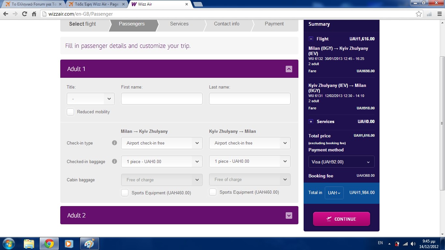
Task: Click into the Last name field
Action: tap(250, 99)
